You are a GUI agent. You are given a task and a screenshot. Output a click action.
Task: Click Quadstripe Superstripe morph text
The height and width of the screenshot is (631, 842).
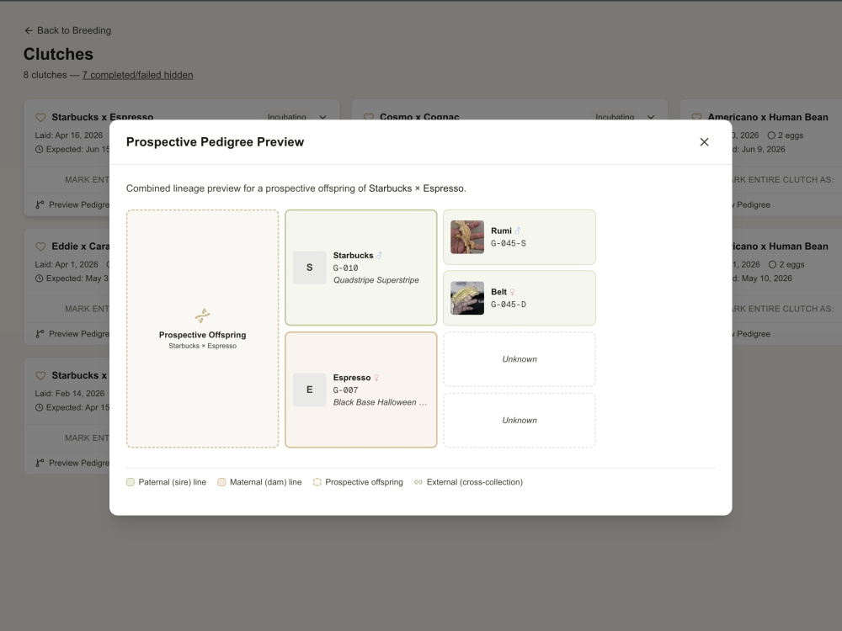pyautogui.click(x=376, y=280)
